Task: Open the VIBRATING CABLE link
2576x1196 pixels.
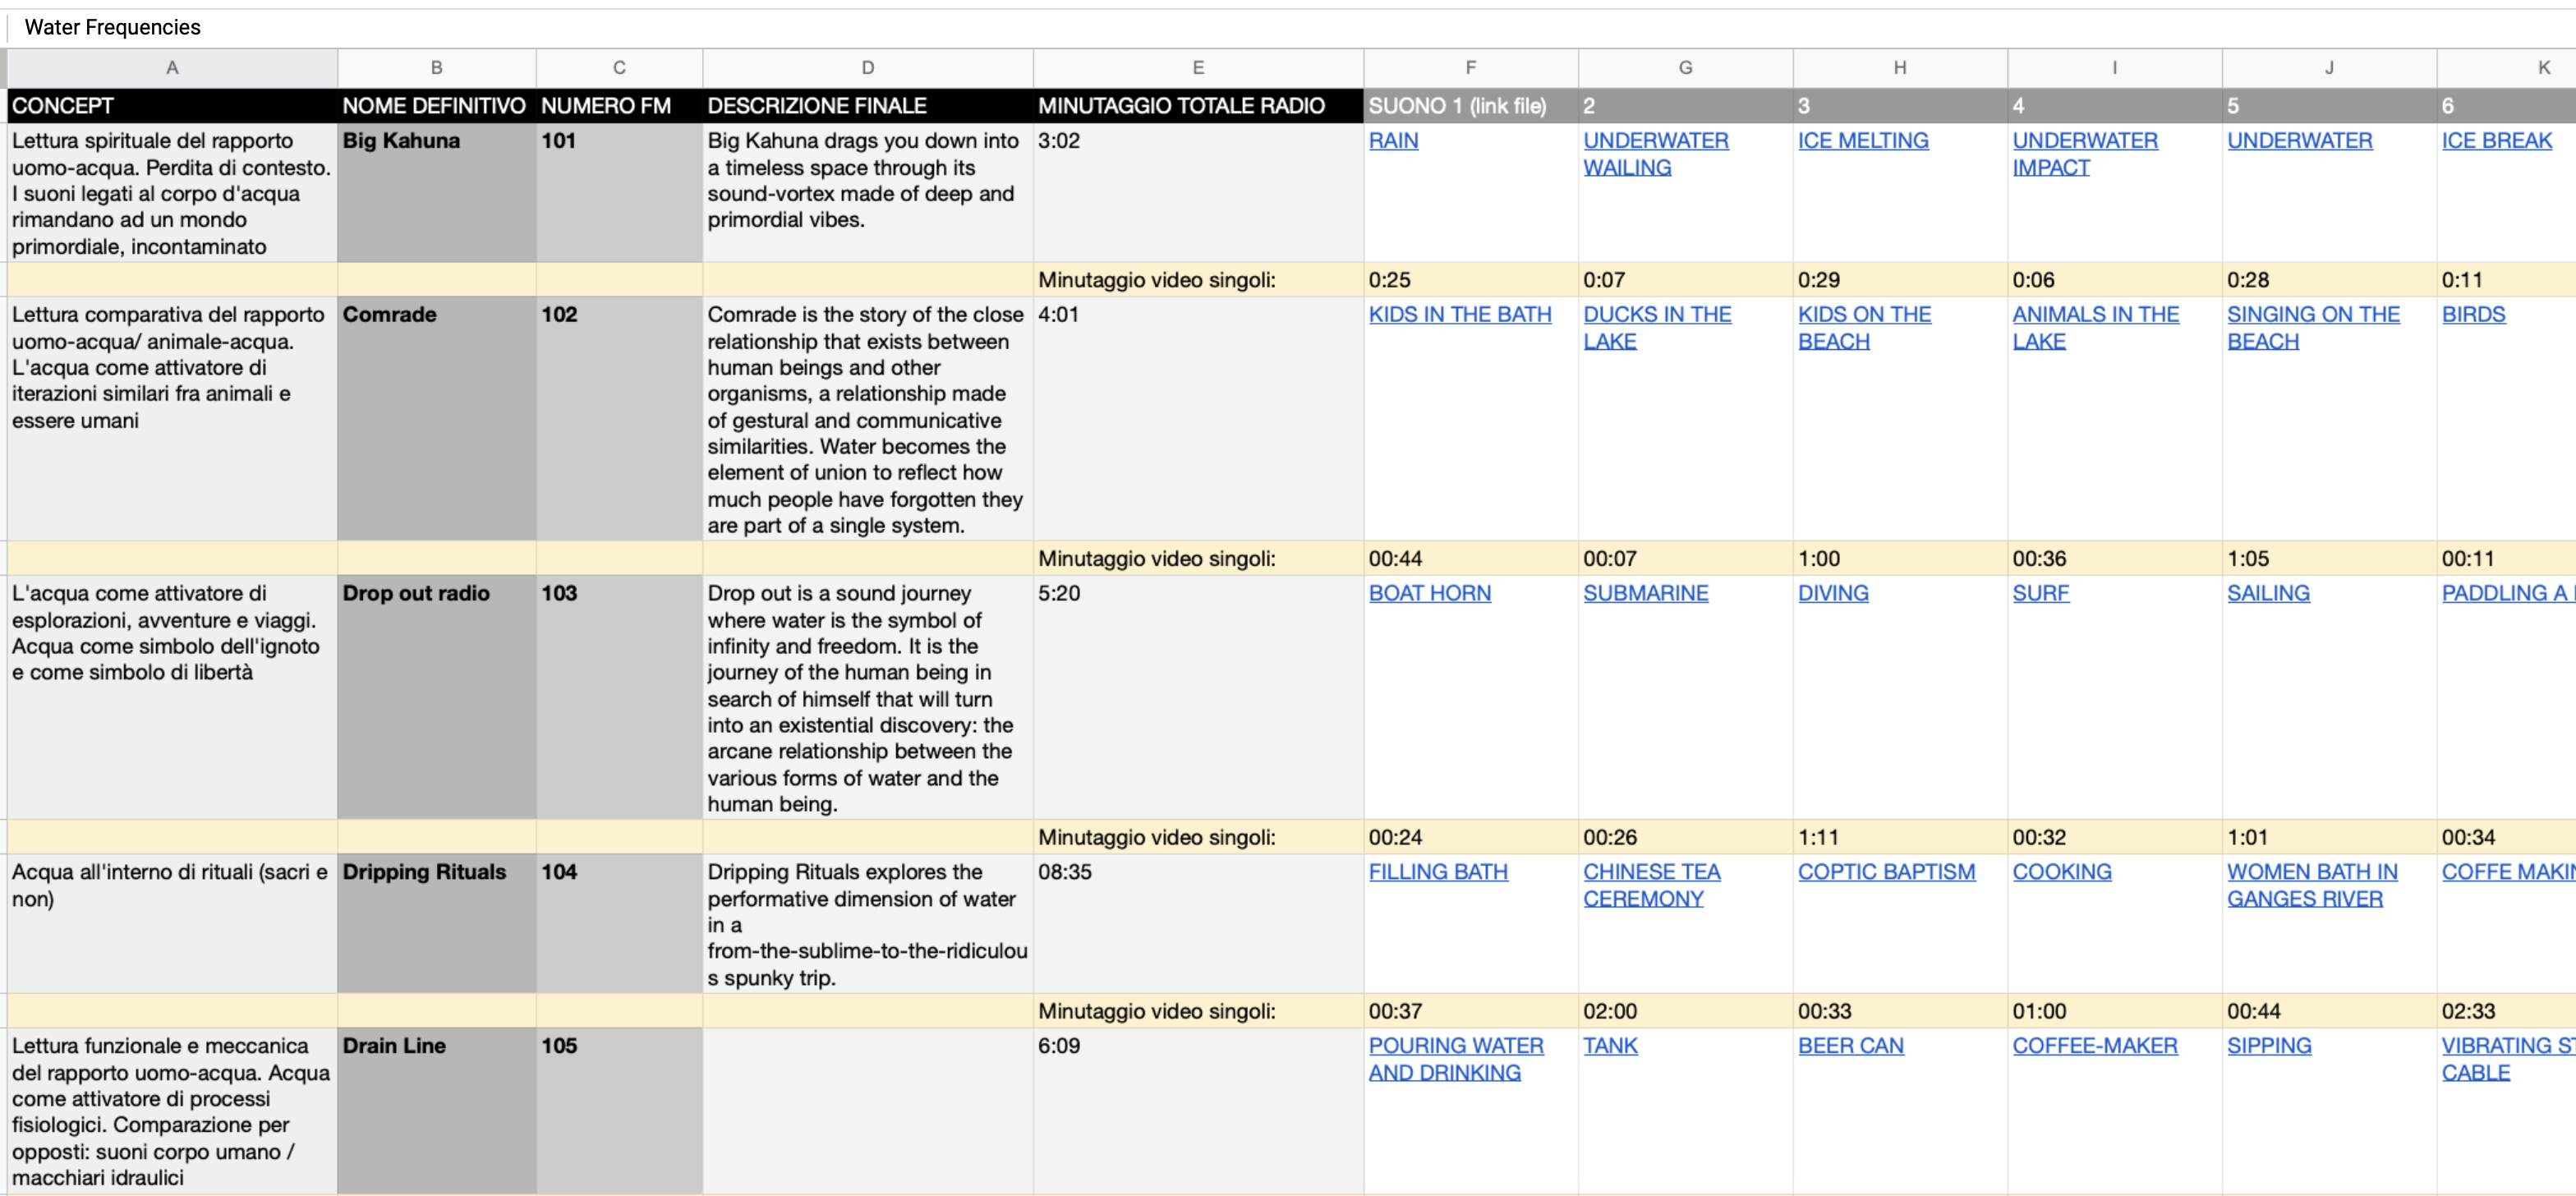Action: (2508, 1059)
